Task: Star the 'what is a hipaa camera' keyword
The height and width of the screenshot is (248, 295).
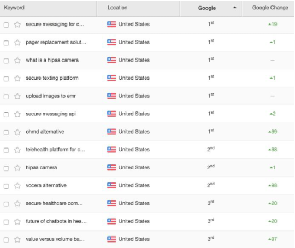Action: coord(17,61)
